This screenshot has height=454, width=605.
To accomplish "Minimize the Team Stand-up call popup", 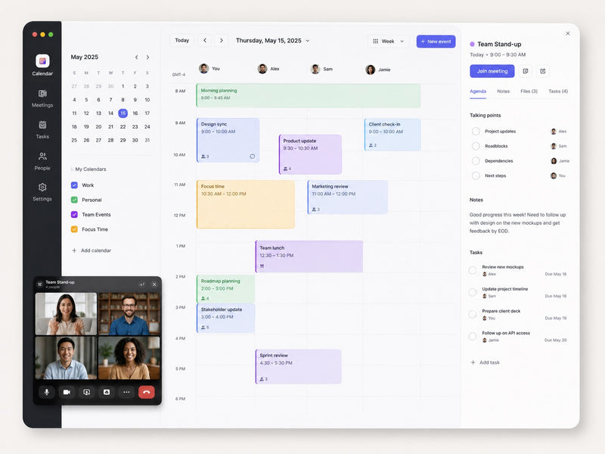I will [x=142, y=285].
